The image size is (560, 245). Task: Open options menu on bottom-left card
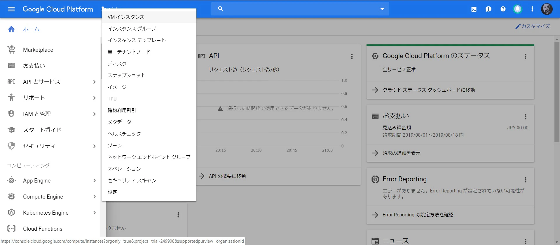pos(178,215)
